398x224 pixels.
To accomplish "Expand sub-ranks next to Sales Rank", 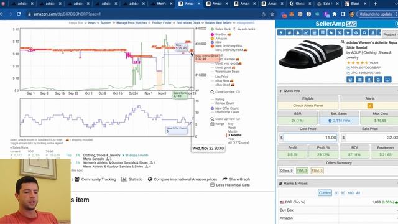I will (x=246, y=29).
